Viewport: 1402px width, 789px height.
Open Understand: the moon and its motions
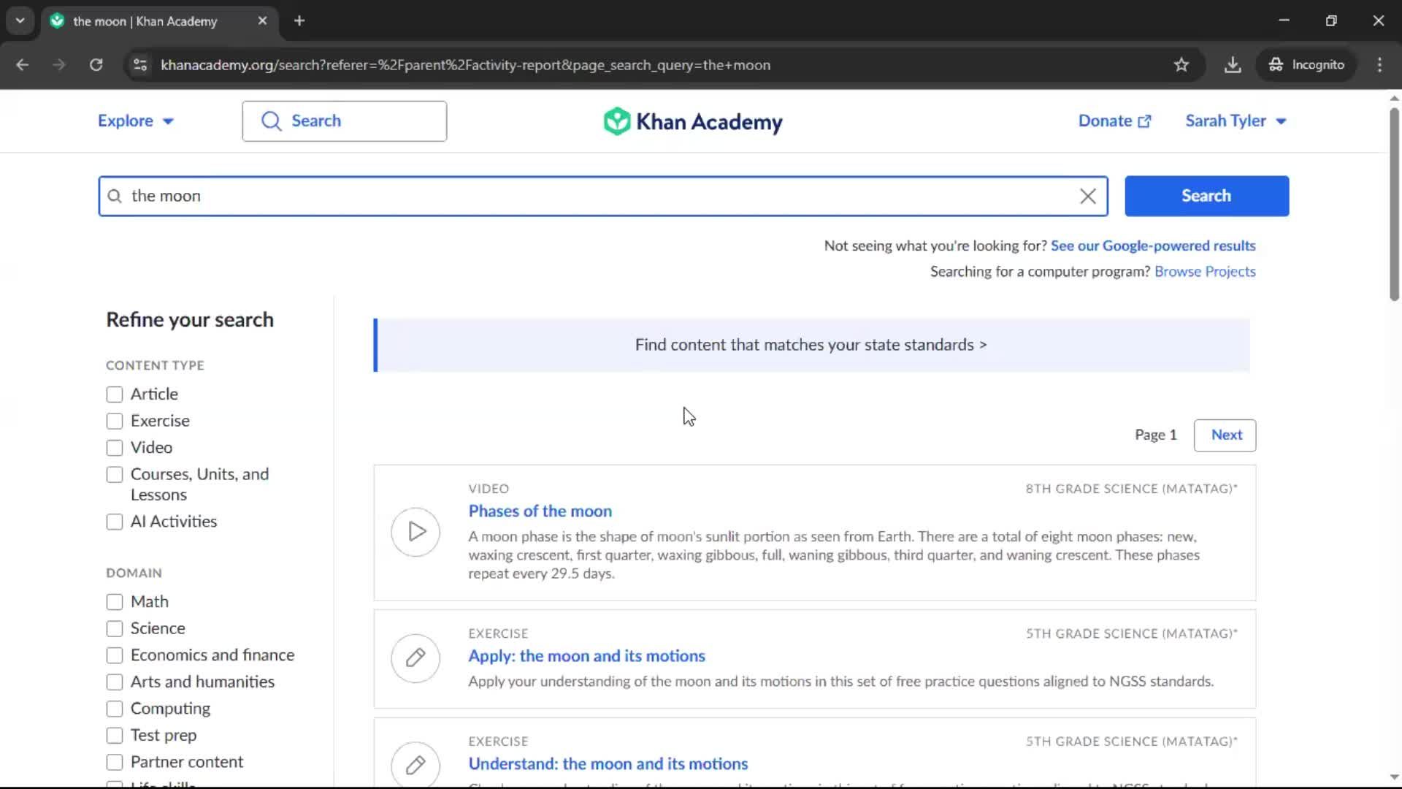pos(608,764)
